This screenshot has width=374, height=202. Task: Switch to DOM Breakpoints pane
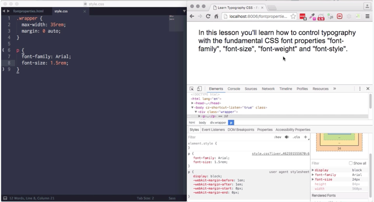click(x=241, y=130)
